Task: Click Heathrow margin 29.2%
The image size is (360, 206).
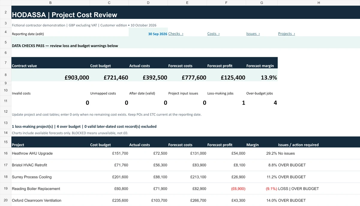Action: (271, 153)
